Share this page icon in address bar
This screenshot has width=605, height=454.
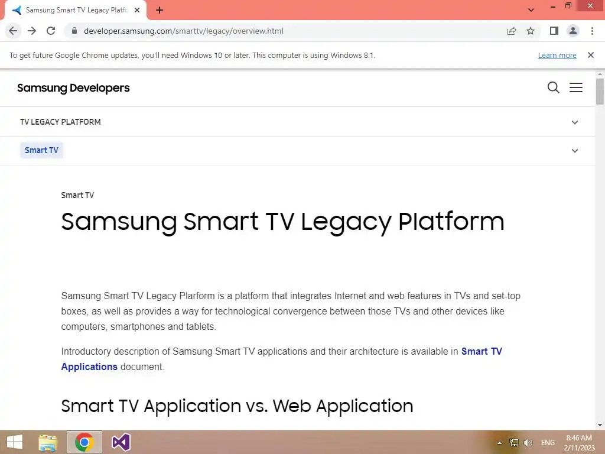click(x=512, y=31)
